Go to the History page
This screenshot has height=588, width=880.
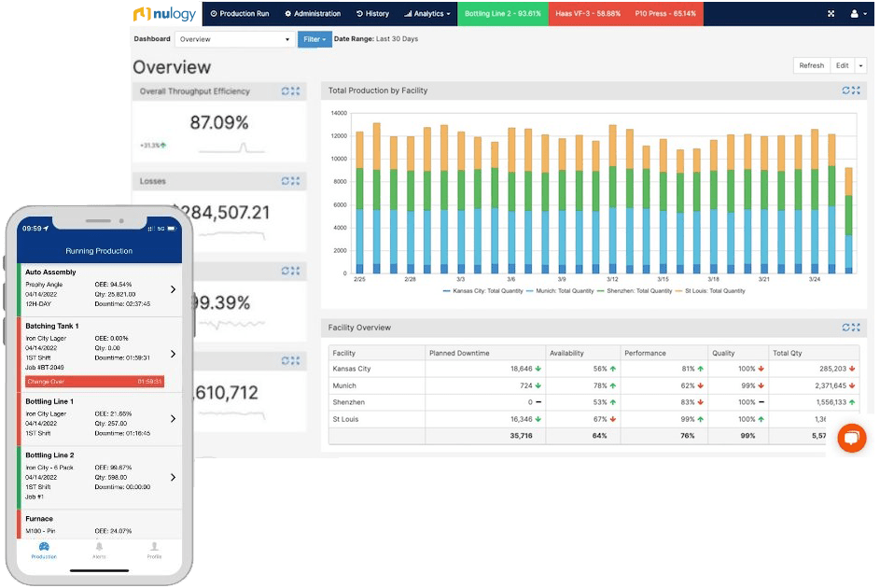click(372, 13)
